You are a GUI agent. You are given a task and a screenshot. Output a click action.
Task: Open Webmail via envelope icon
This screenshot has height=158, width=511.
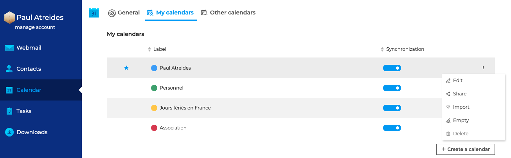point(9,48)
